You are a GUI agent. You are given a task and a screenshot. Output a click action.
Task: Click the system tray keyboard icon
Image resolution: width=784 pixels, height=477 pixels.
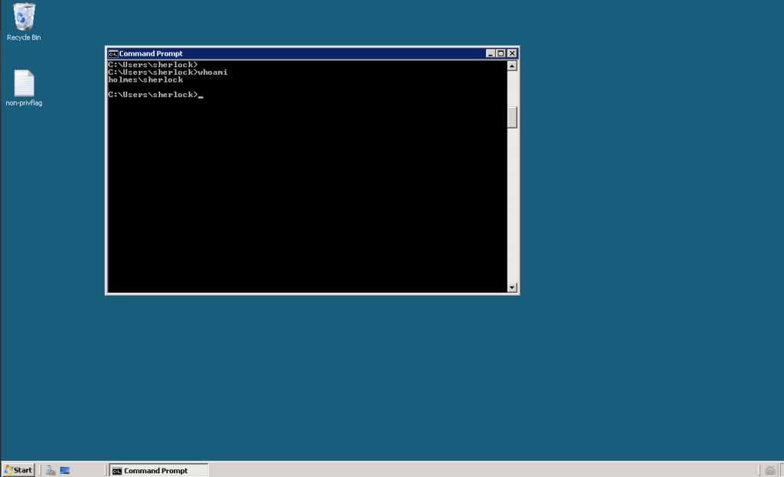770,470
